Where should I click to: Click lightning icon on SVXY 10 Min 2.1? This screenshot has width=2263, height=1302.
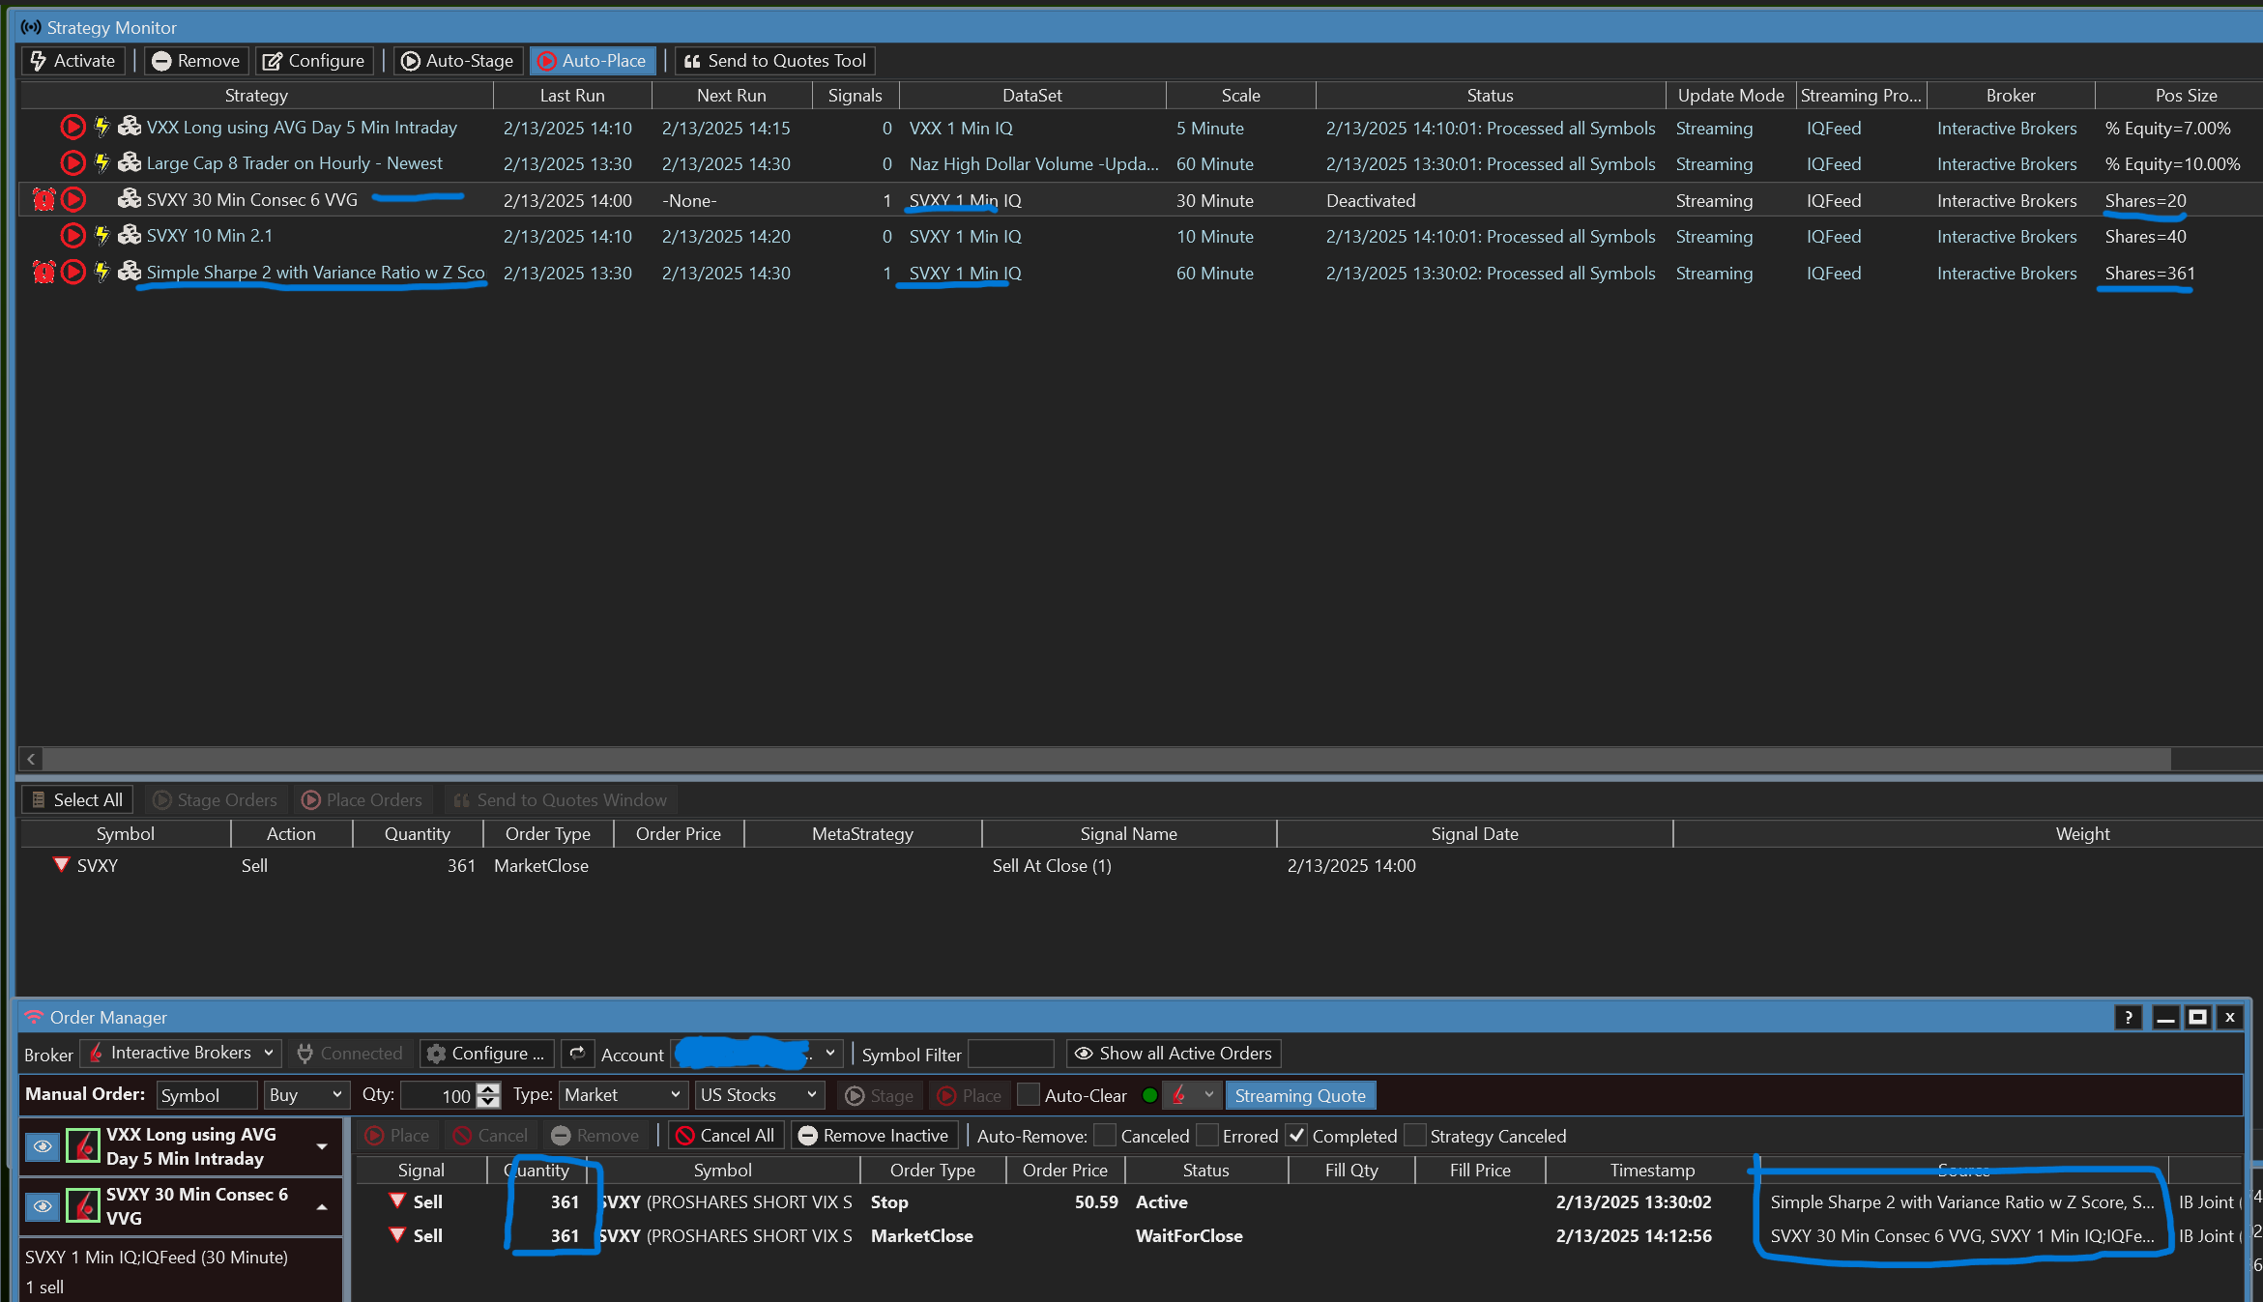coord(102,236)
